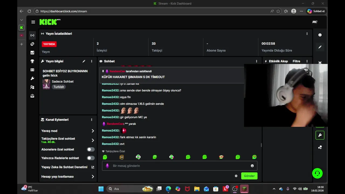The image size is (345, 194).
Task: Open the green headset support button
Action: click(x=317, y=173)
